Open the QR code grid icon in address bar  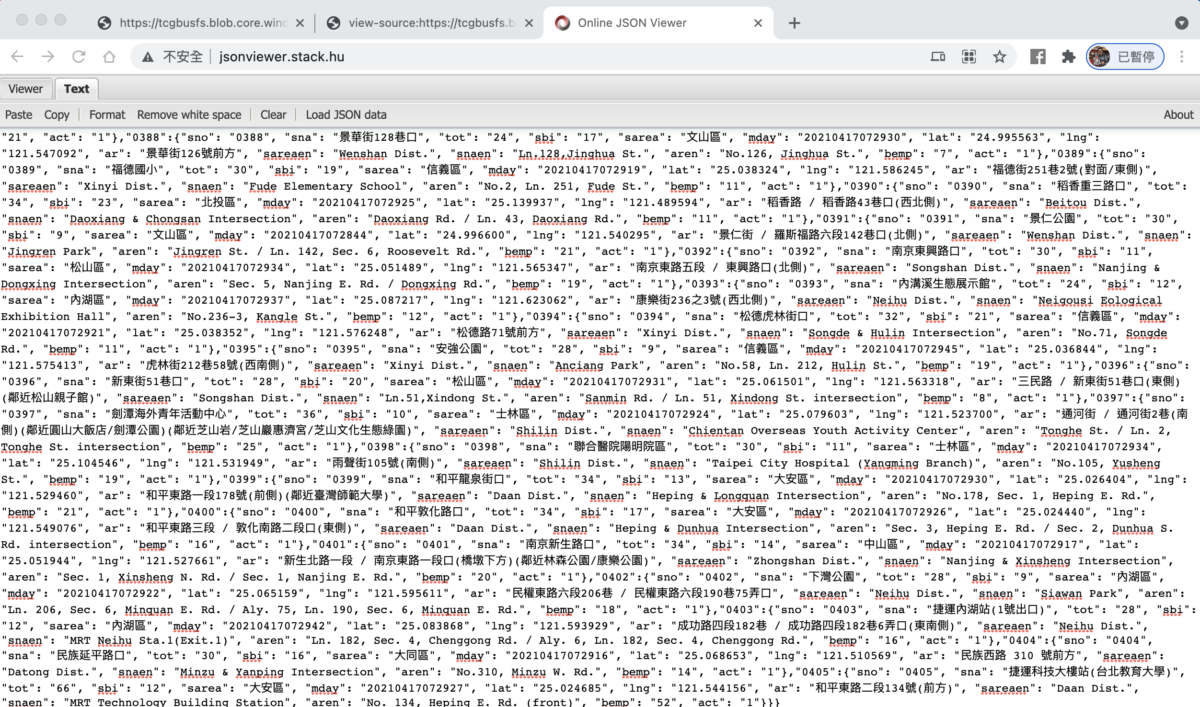coord(969,57)
